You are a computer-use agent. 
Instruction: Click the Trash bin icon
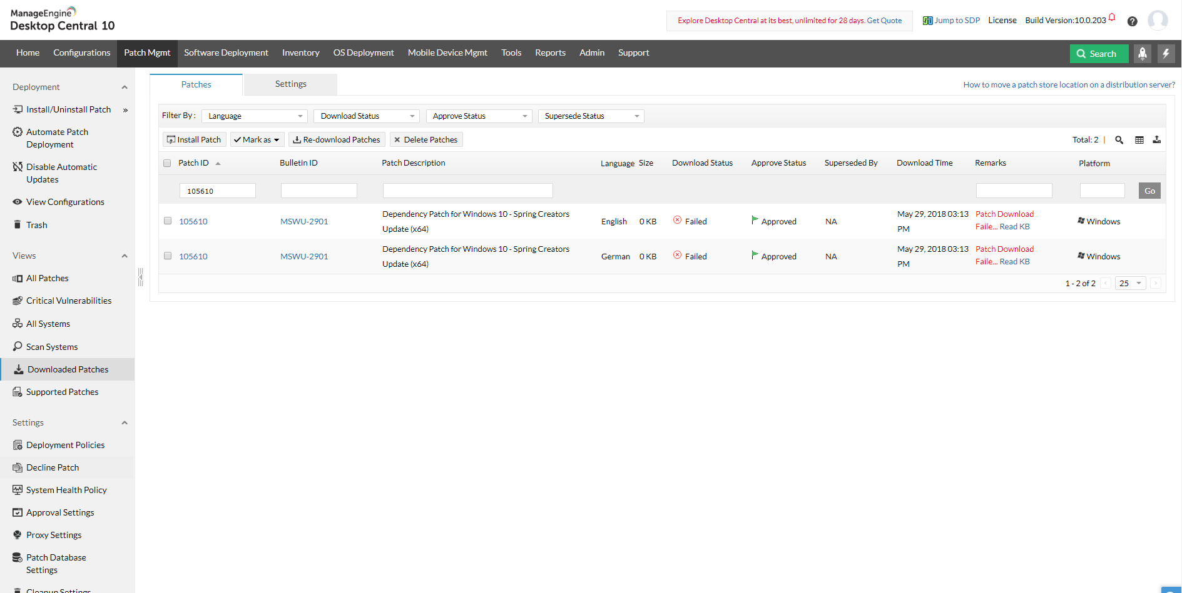(x=18, y=224)
